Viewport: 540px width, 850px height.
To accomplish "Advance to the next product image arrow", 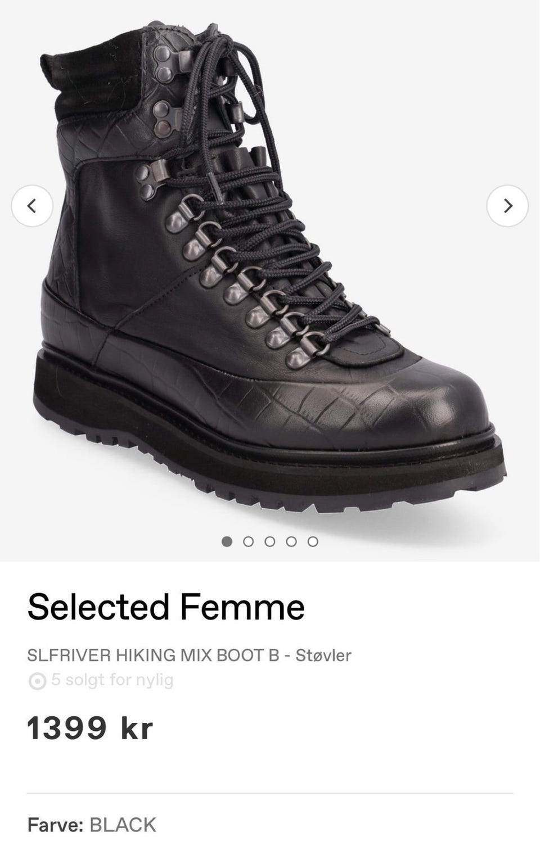I will [507, 206].
